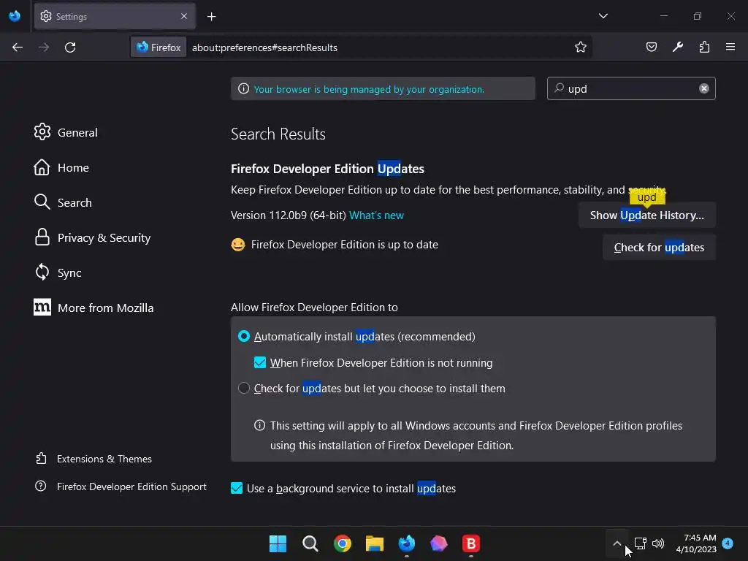Reload the current page
Screen dimensions: 748x561
[x=70, y=47]
